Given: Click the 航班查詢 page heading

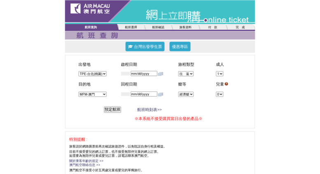Looking at the screenshot, I should click(x=97, y=35).
